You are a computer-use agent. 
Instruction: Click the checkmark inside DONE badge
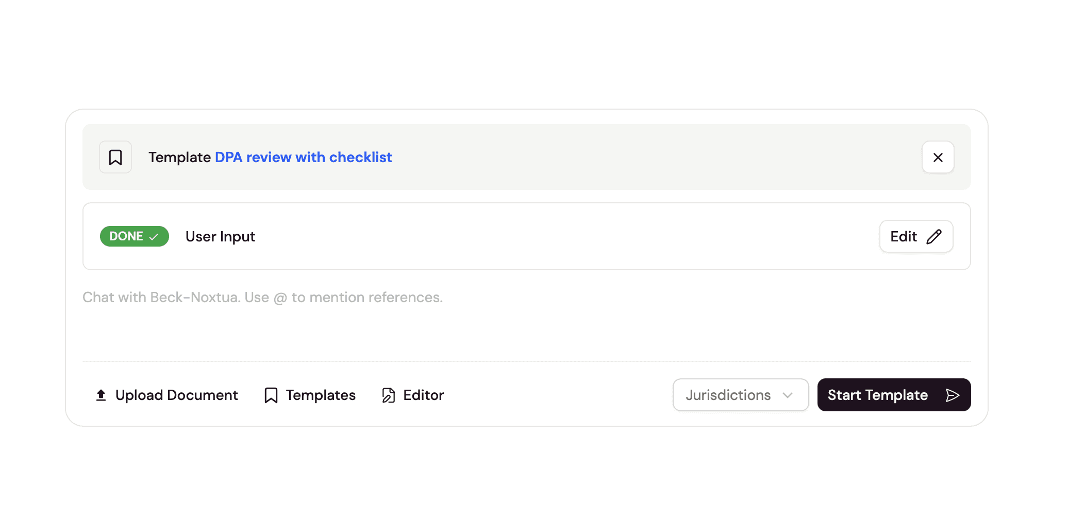pos(154,237)
